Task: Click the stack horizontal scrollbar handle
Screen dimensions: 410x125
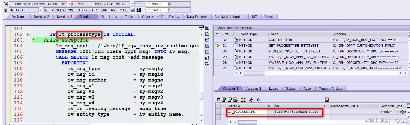Action: pyautogui.click(x=254, y=73)
